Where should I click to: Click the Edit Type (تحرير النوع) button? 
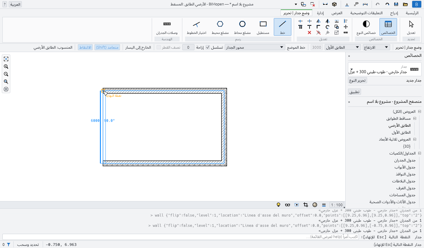pos(357,80)
